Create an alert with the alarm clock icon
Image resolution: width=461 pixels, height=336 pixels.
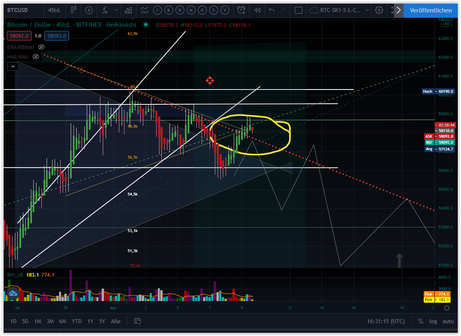pos(241,10)
